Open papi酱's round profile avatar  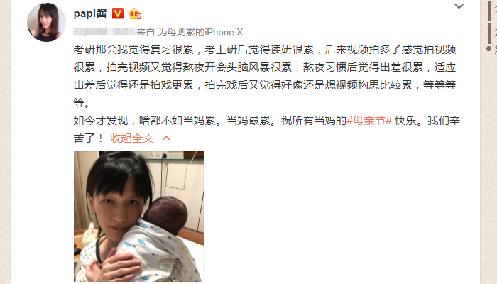tap(46, 22)
